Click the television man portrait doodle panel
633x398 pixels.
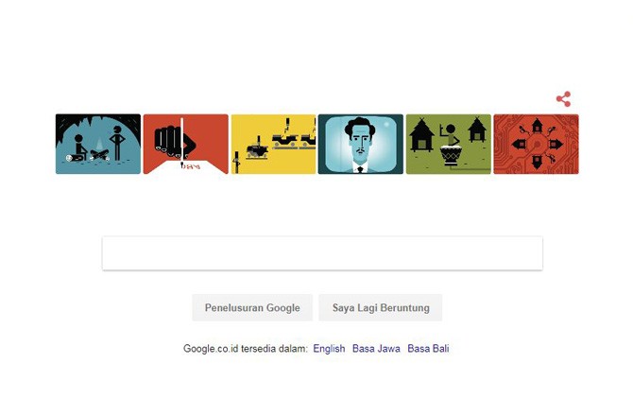pyautogui.click(x=361, y=145)
